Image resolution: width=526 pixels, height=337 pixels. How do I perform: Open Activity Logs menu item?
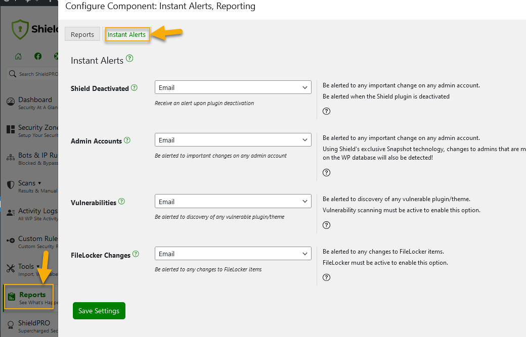(32, 214)
